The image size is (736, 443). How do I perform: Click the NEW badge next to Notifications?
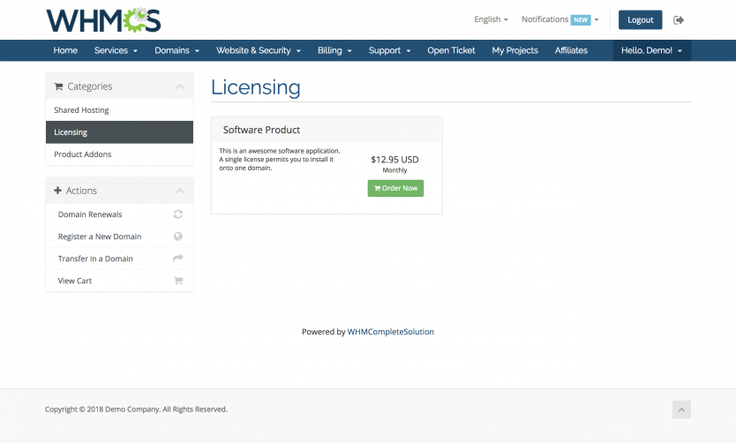coord(581,19)
